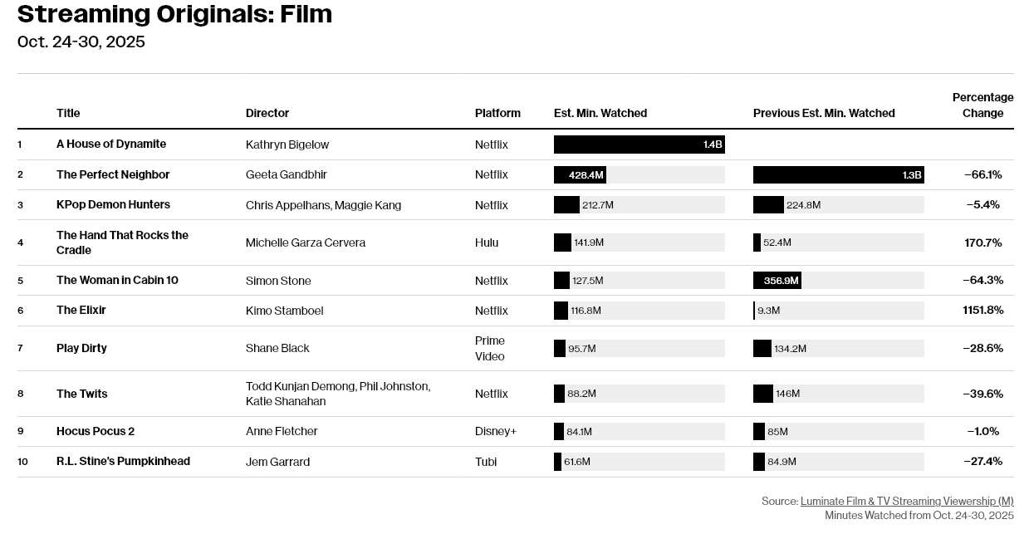Open the Luminate Film & TV Streaming Viewership link

coord(907,501)
